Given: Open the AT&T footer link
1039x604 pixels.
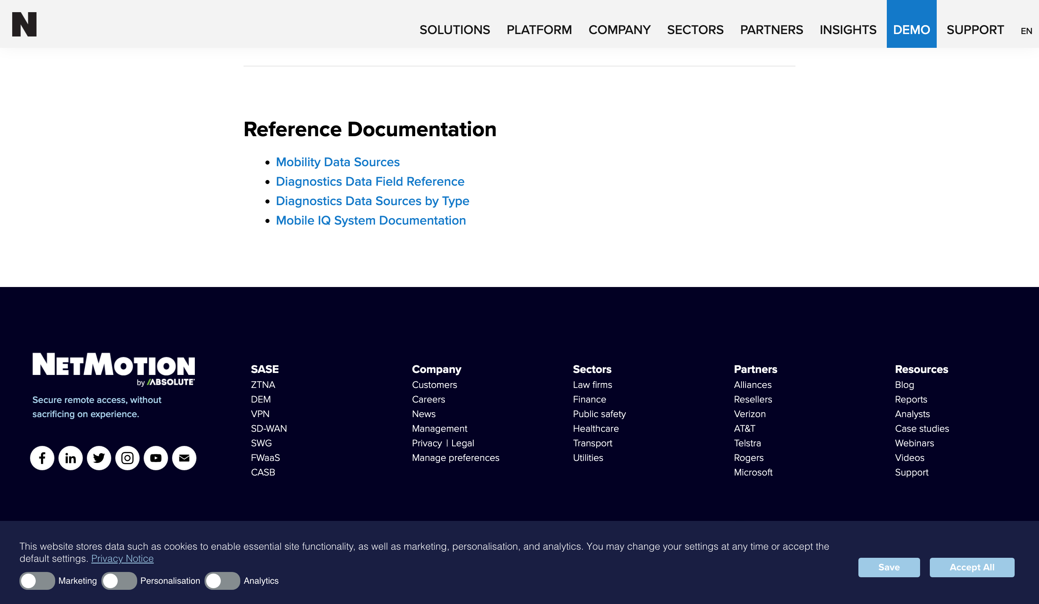Looking at the screenshot, I should (x=745, y=428).
